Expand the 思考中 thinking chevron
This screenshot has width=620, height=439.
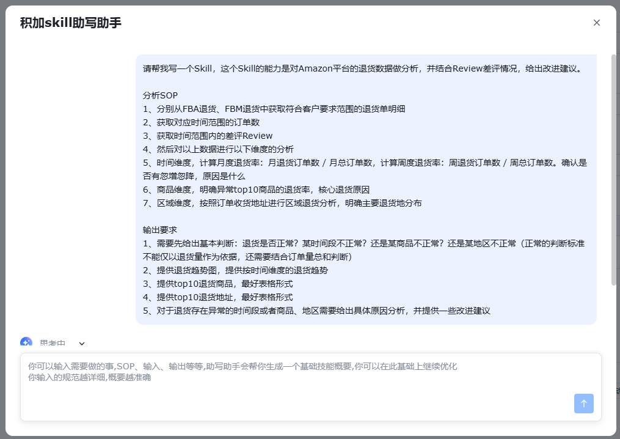pos(82,343)
